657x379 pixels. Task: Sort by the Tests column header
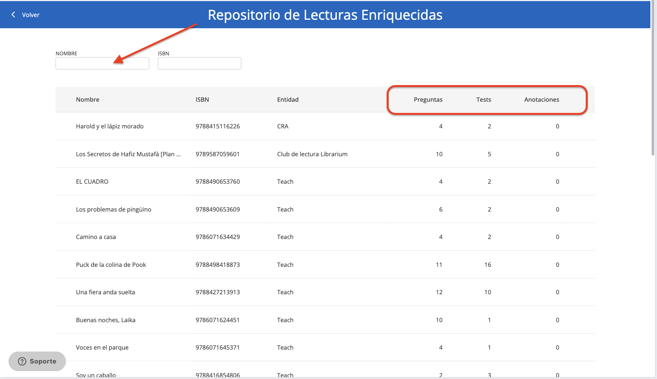[484, 99]
